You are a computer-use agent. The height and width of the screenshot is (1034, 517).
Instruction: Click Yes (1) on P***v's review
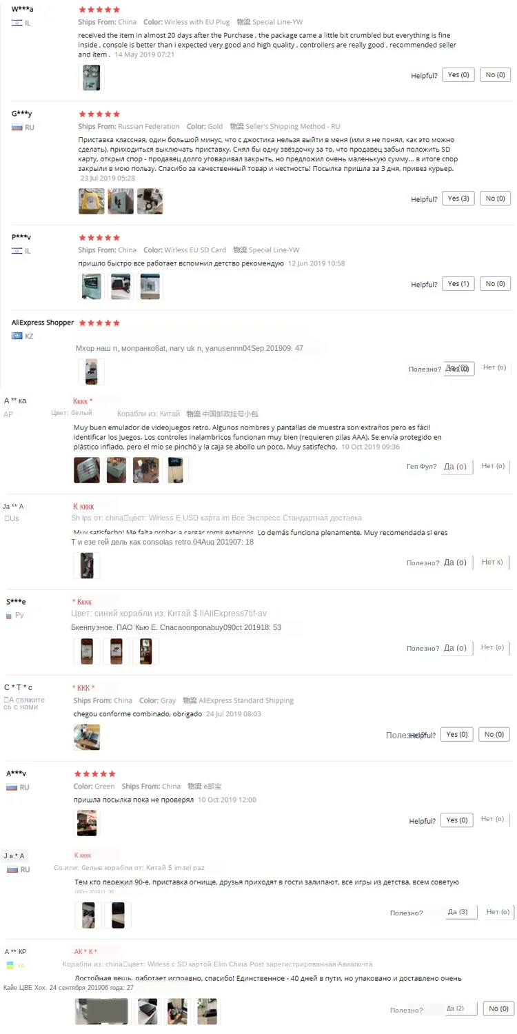click(458, 283)
